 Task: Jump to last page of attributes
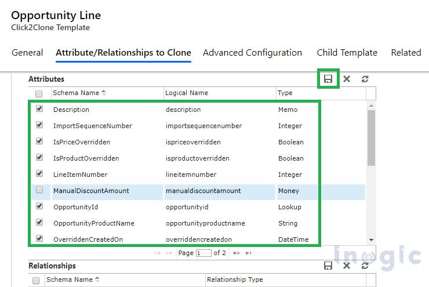tap(249, 253)
